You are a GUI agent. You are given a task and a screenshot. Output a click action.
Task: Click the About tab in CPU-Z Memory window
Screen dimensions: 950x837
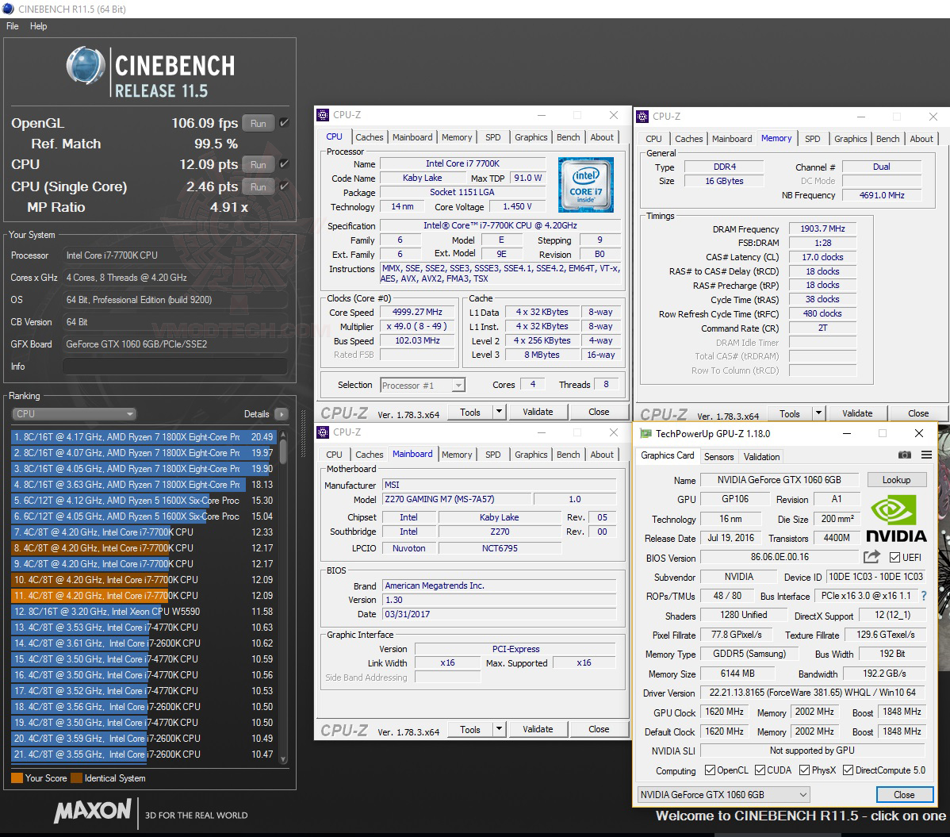[921, 139]
